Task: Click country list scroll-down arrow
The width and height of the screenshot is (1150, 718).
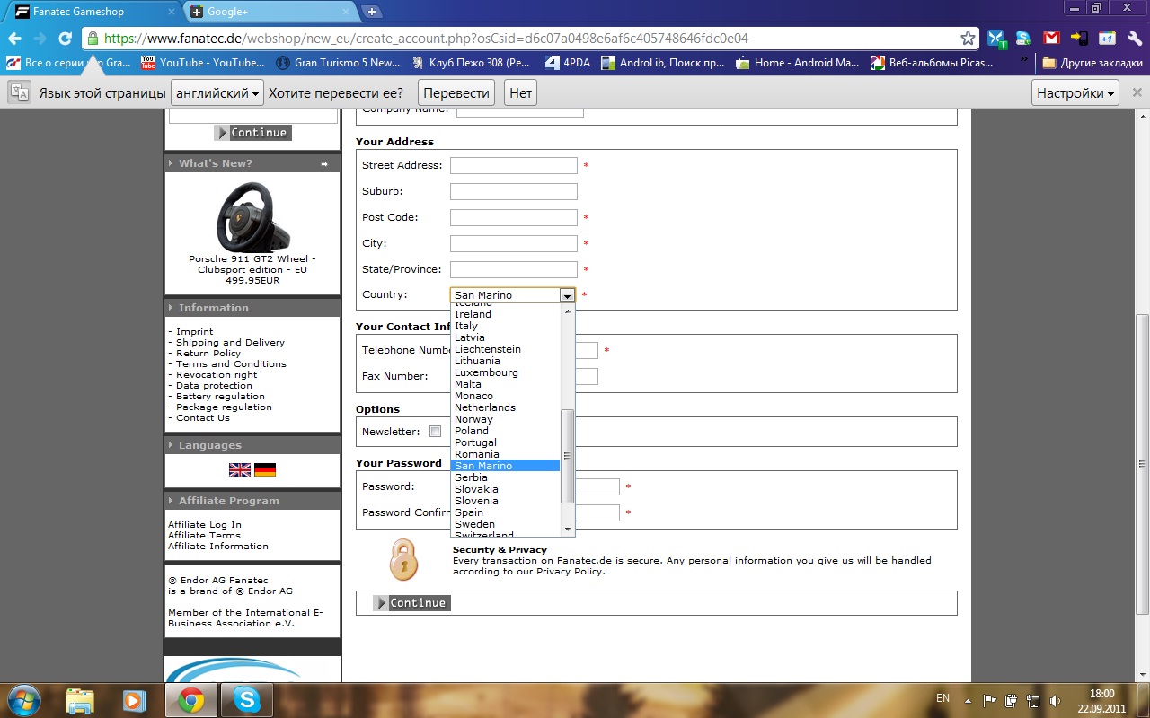Action: coord(567,530)
